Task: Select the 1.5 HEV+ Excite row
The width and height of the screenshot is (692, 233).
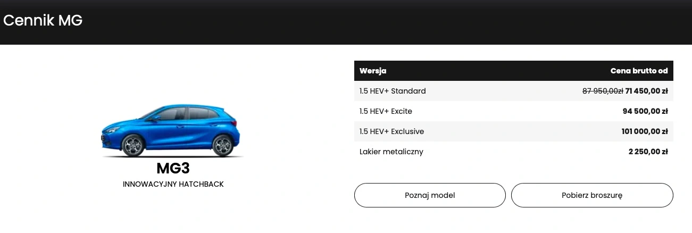Action: [514, 111]
